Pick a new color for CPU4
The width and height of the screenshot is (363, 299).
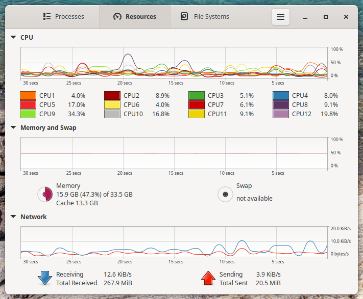(x=281, y=95)
